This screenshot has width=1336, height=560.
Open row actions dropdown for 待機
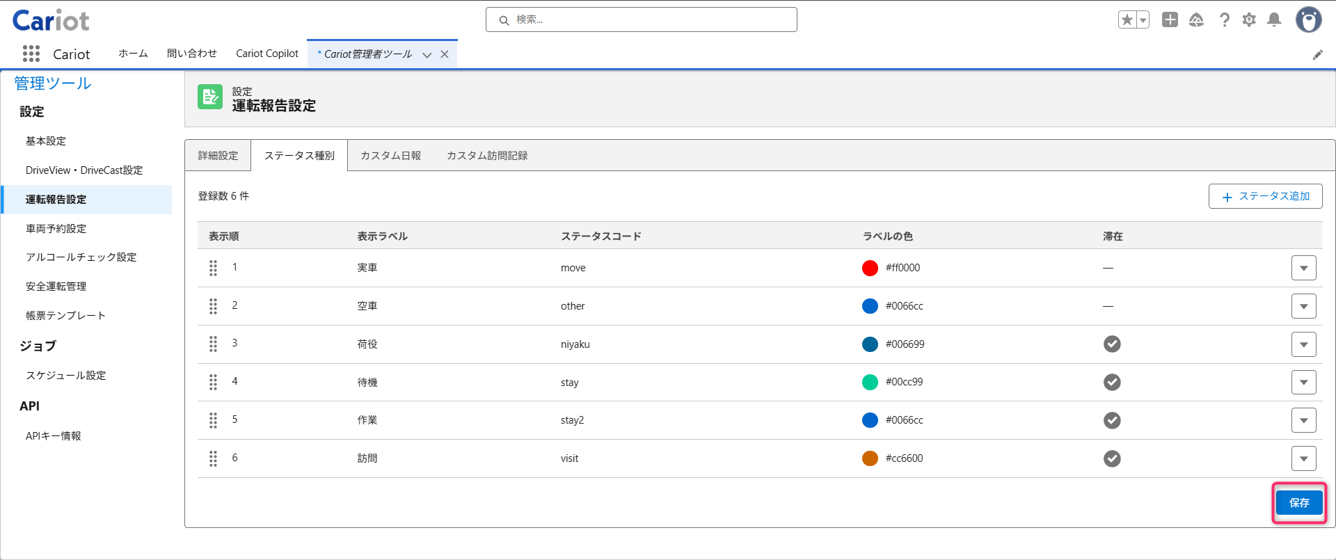coord(1303,382)
